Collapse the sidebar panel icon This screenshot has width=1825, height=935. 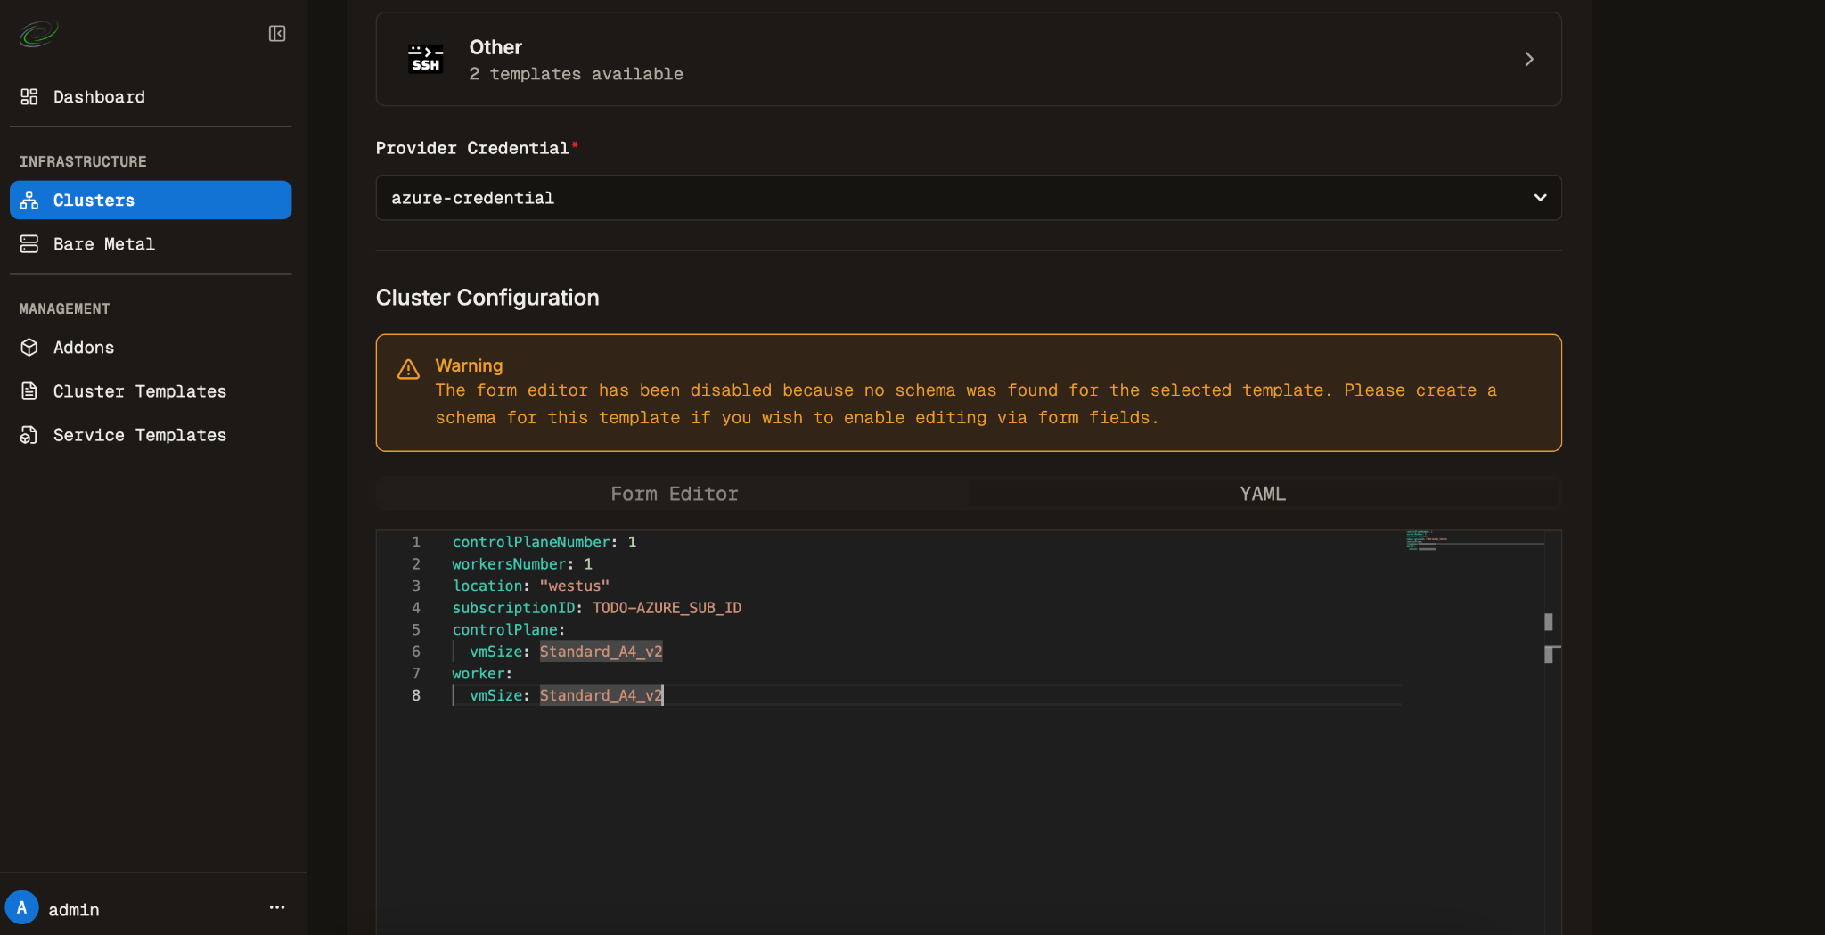(277, 34)
